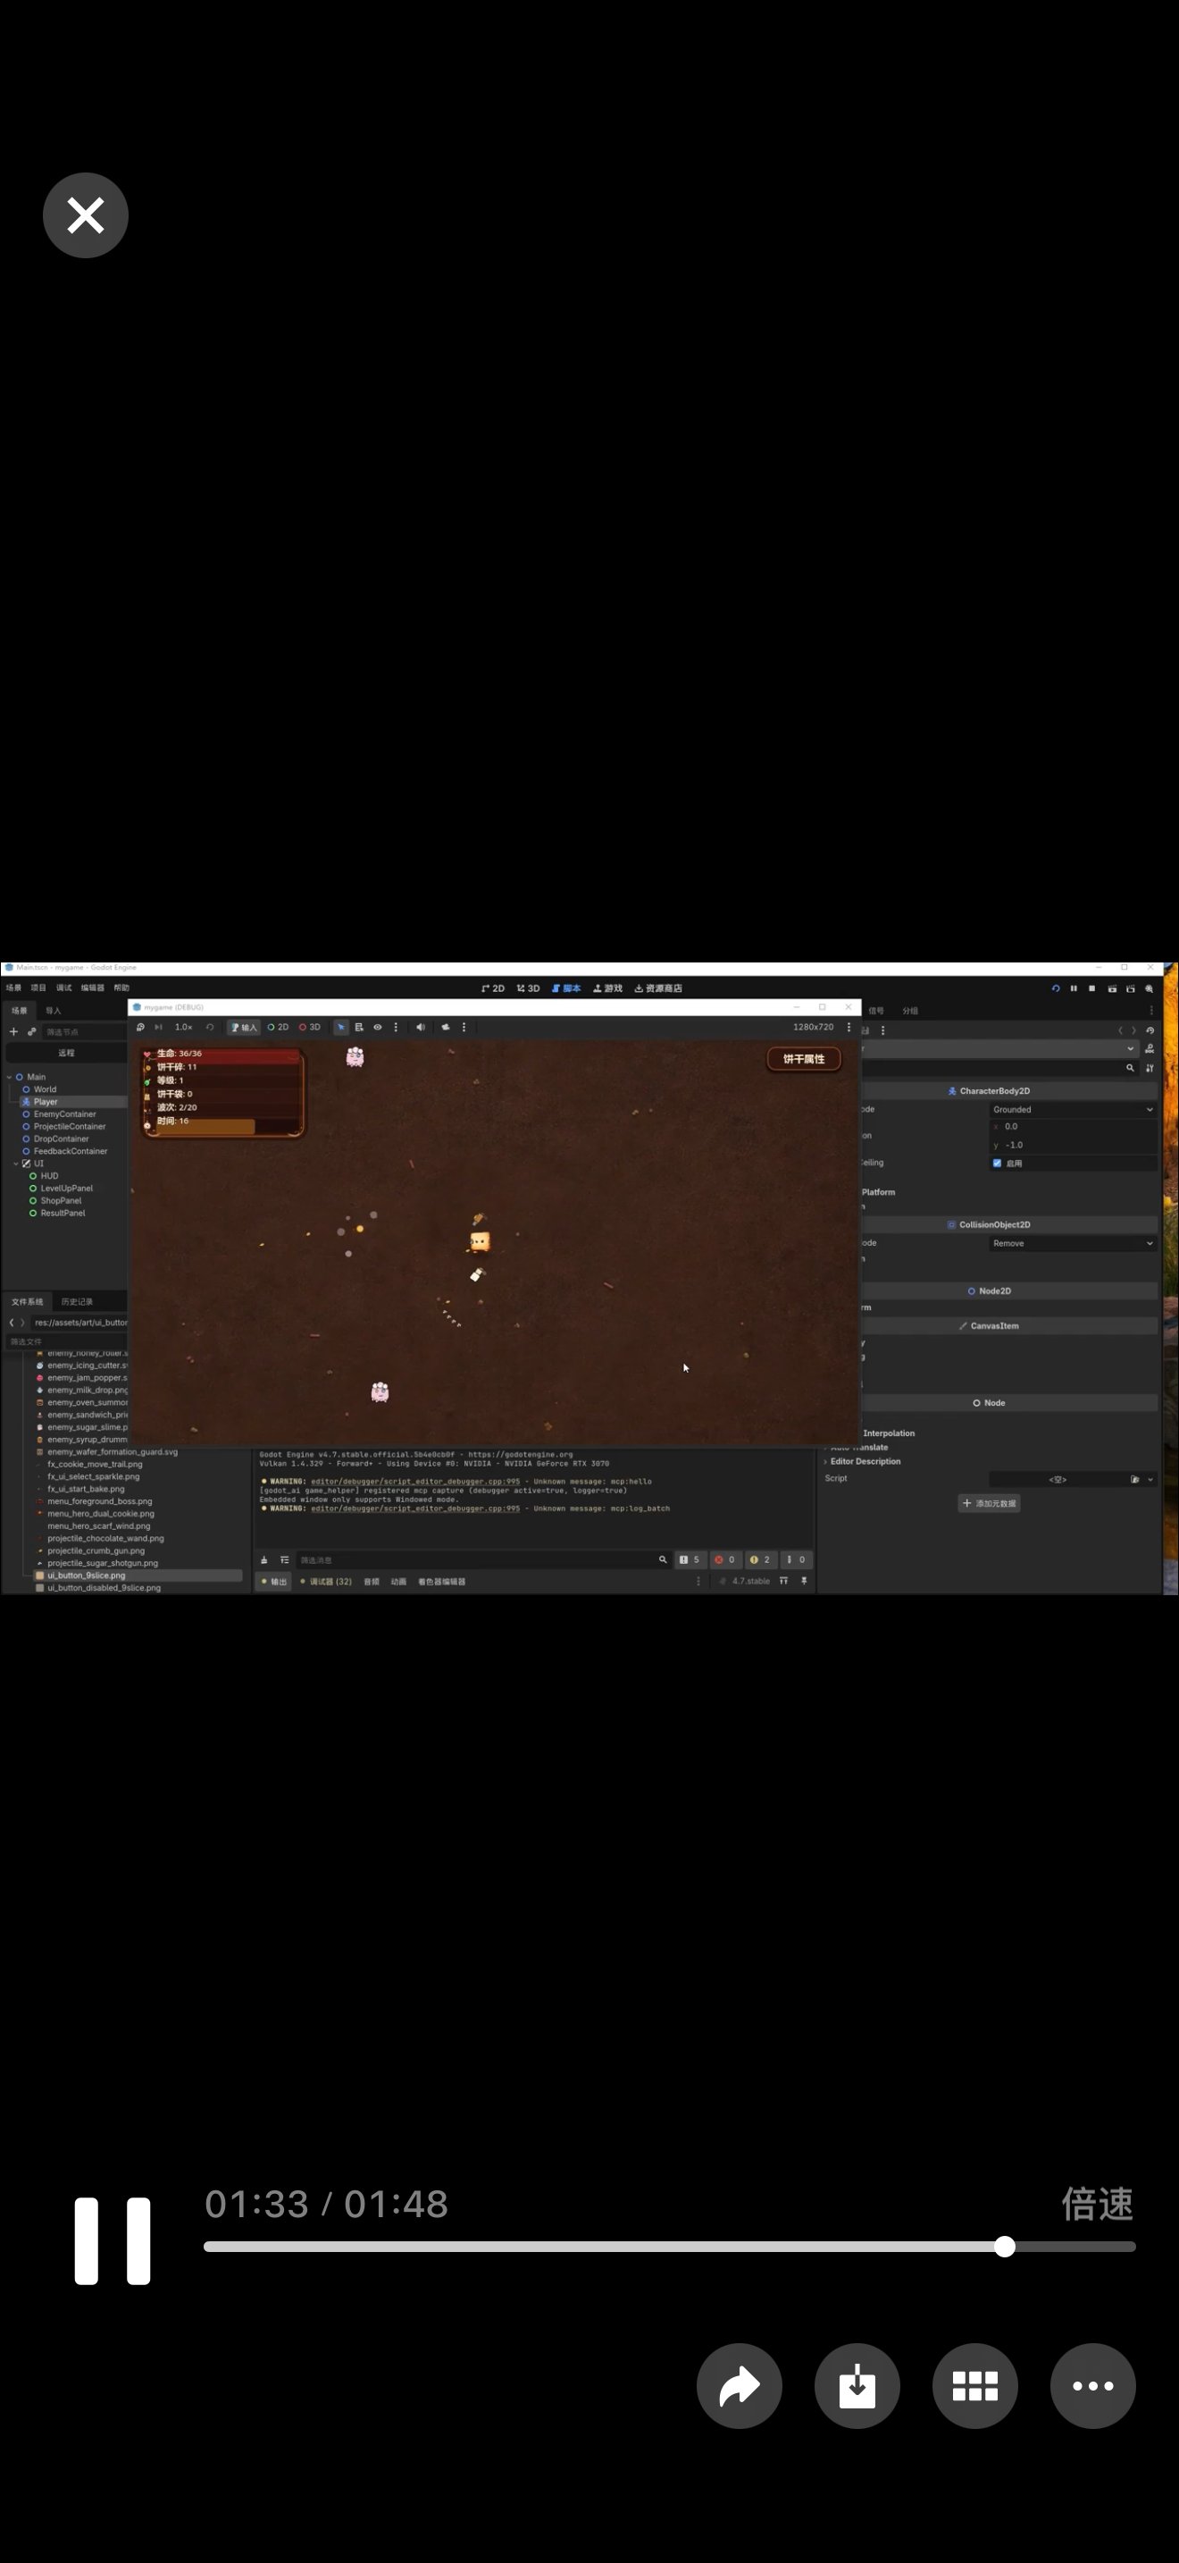Collapse the Main node in scene tree
The image size is (1179, 2563).
point(10,1077)
